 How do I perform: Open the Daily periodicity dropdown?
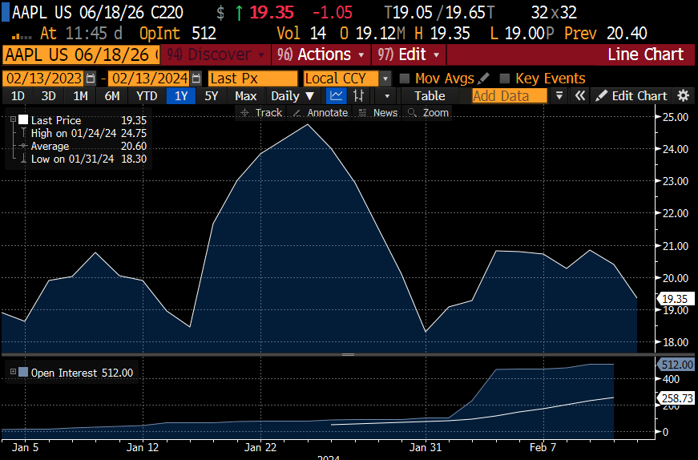293,95
